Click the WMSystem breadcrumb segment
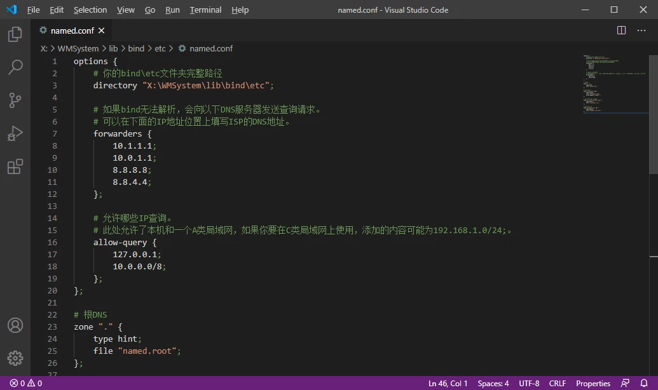658x390 pixels. [78, 48]
